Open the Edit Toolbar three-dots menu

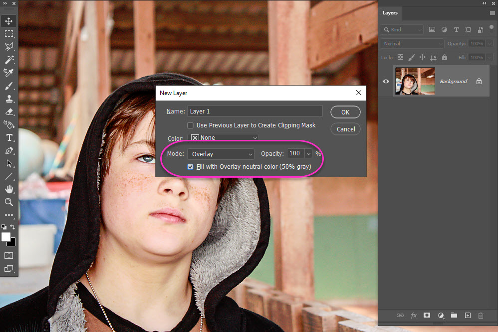pyautogui.click(x=9, y=215)
